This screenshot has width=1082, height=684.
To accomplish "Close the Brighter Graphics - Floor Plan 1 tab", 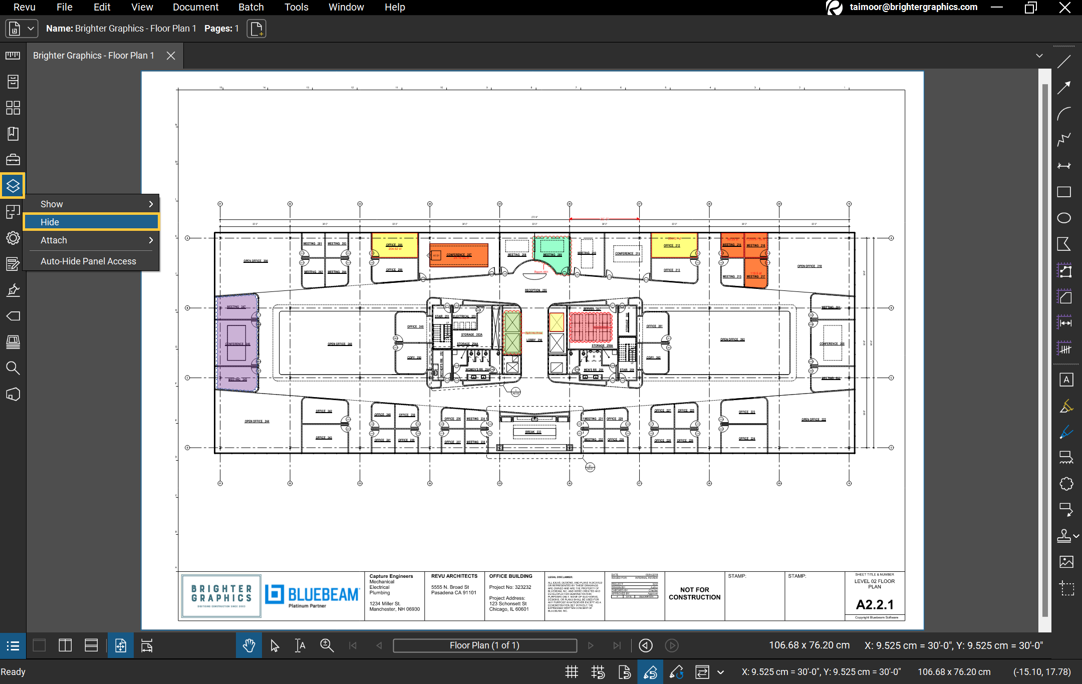I will pyautogui.click(x=171, y=56).
